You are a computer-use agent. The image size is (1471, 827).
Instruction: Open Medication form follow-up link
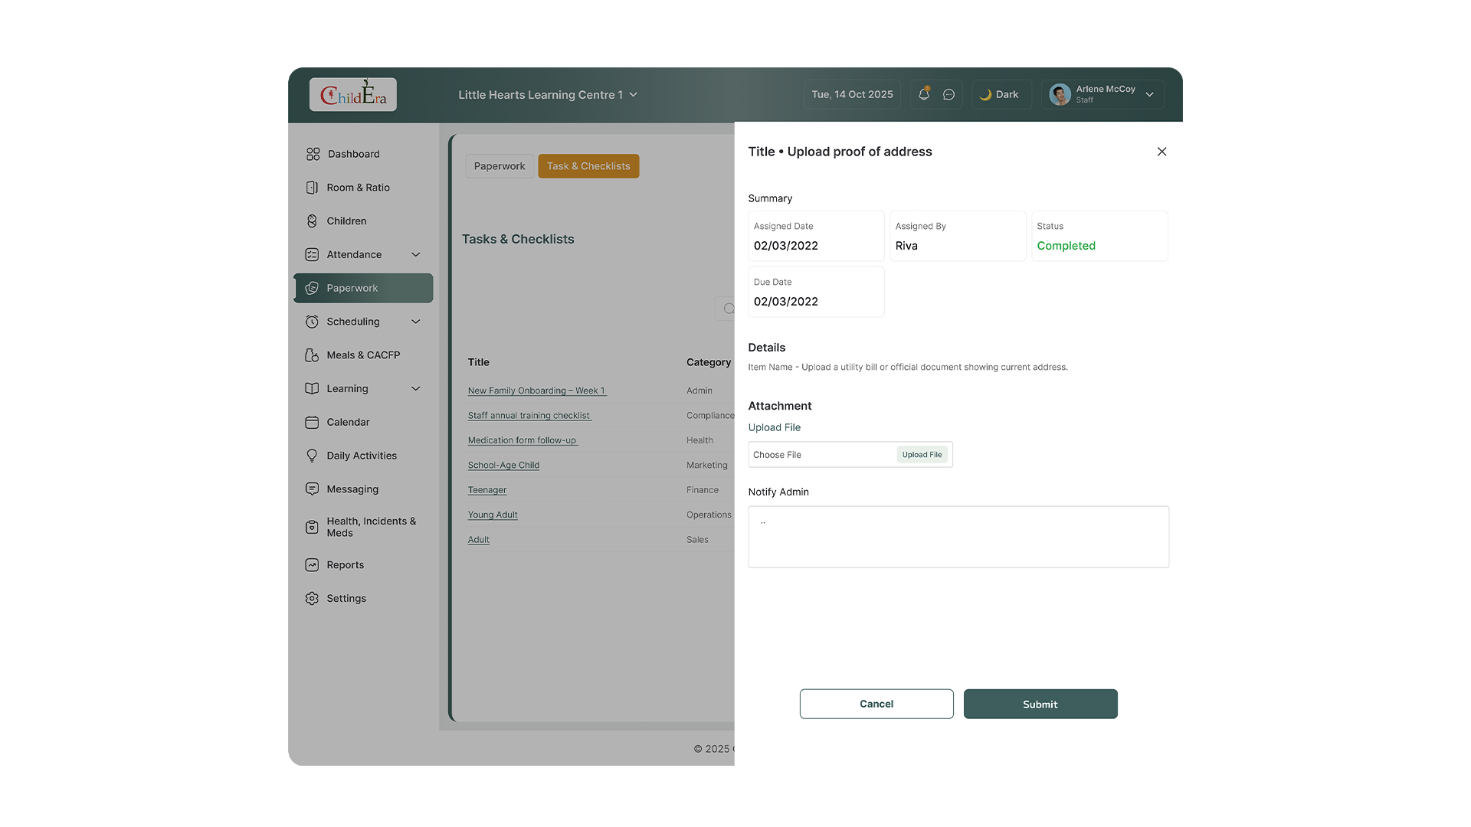point(523,440)
